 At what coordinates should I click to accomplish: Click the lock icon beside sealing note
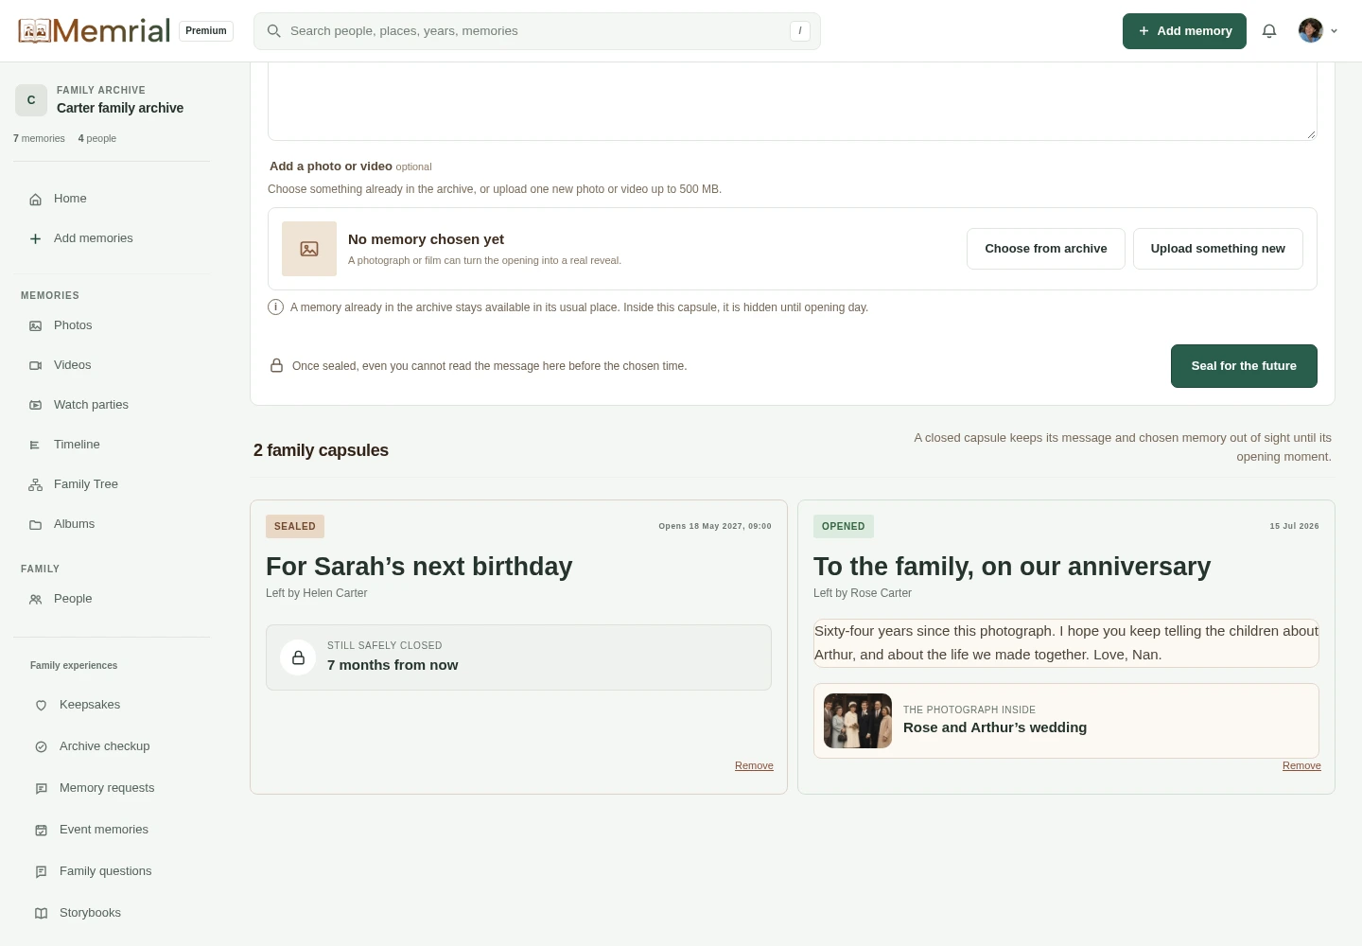pyautogui.click(x=277, y=366)
